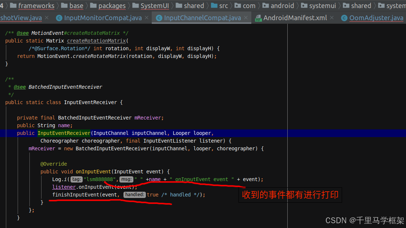Click the BatchedInputEventReceiver text in Javadoc
The height and width of the screenshot is (228, 406).
(65, 87)
